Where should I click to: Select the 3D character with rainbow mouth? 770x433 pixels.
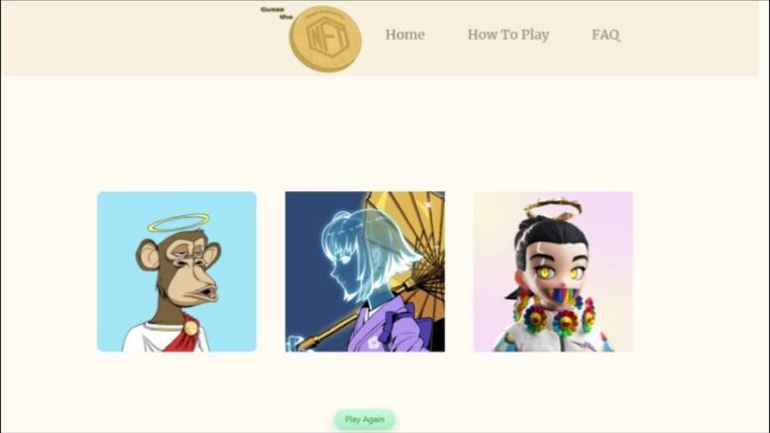(553, 271)
